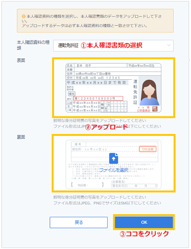Click the 本人確認資料の種類 label text
191x249 pixels.
pyautogui.click(x=33, y=45)
